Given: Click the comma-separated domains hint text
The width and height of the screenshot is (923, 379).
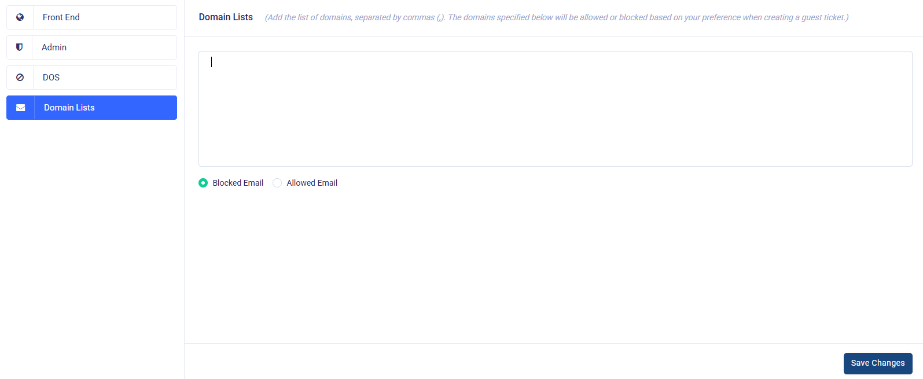Looking at the screenshot, I should 557,17.
